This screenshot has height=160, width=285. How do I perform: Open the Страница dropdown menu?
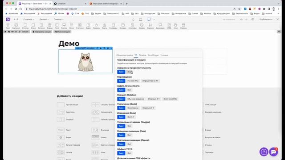(28, 20)
